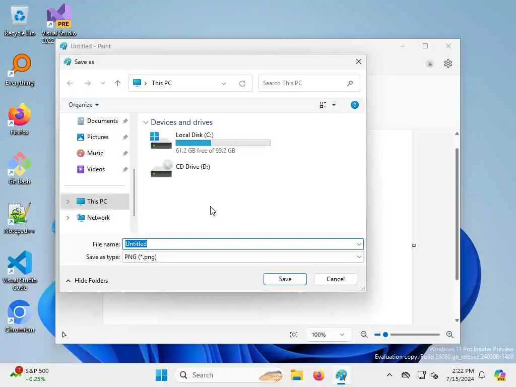
Task: Open recent locations chevron next to Forward arrow
Action: tap(103, 83)
